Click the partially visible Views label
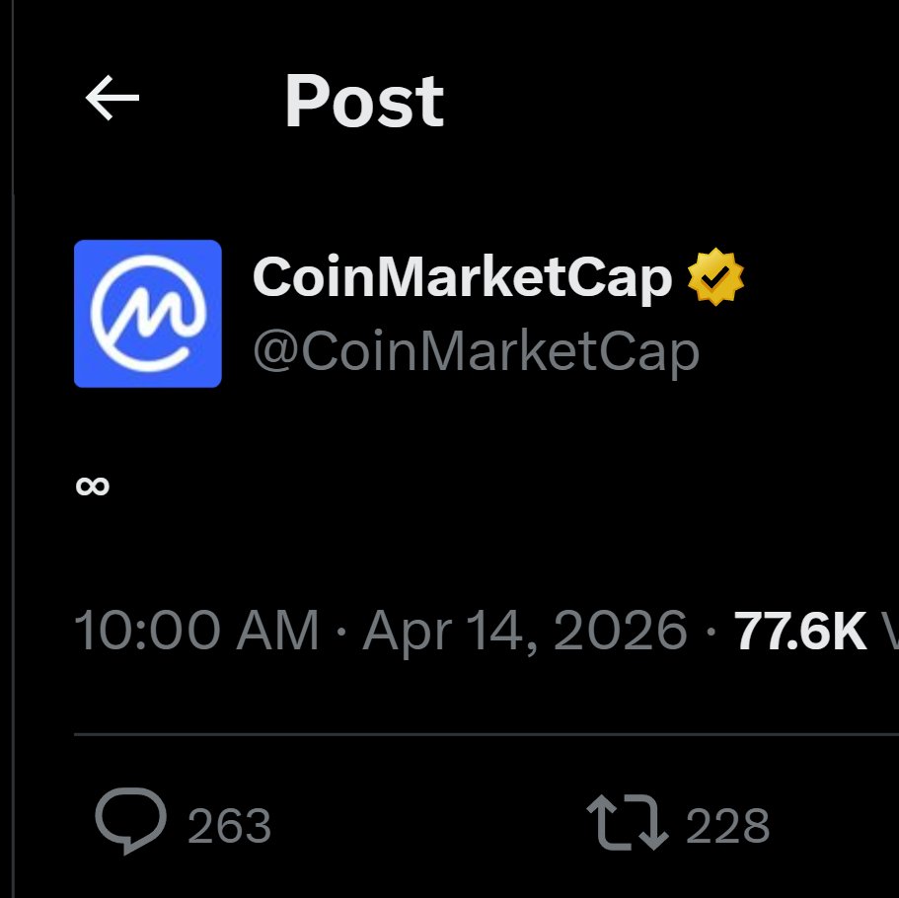Screen dimensions: 899x898 point(891,630)
